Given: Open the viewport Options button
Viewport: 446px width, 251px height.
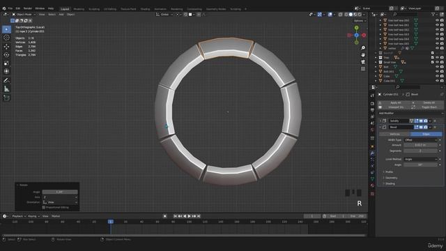Looking at the screenshot, I should [360, 21].
